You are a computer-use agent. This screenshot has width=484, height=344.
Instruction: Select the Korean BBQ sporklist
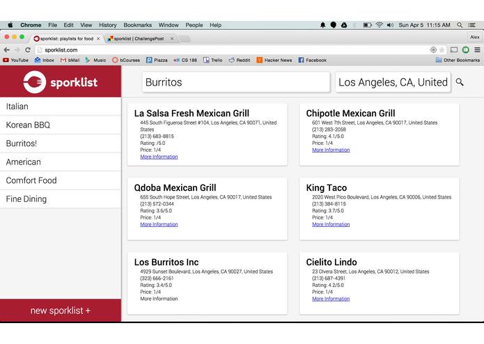pyautogui.click(x=61, y=125)
